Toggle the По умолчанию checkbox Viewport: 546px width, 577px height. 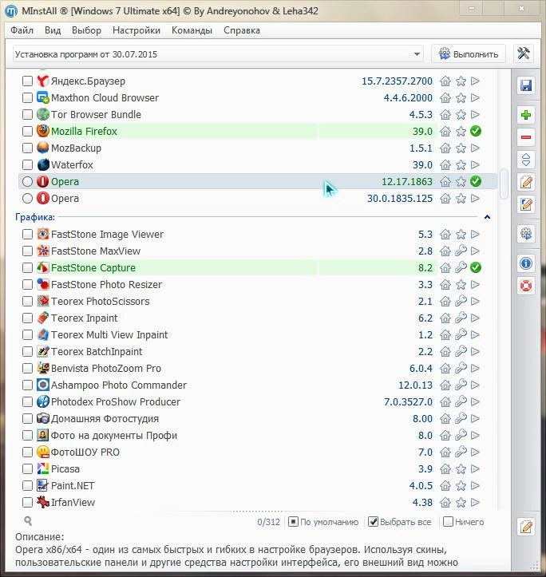click(293, 522)
